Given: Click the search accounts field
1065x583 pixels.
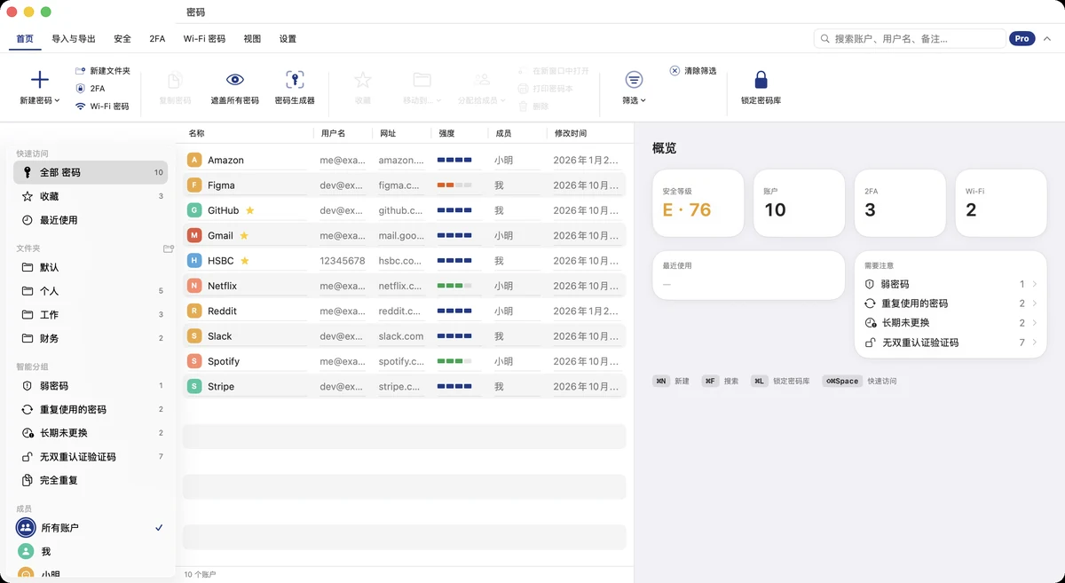Looking at the screenshot, I should [910, 39].
